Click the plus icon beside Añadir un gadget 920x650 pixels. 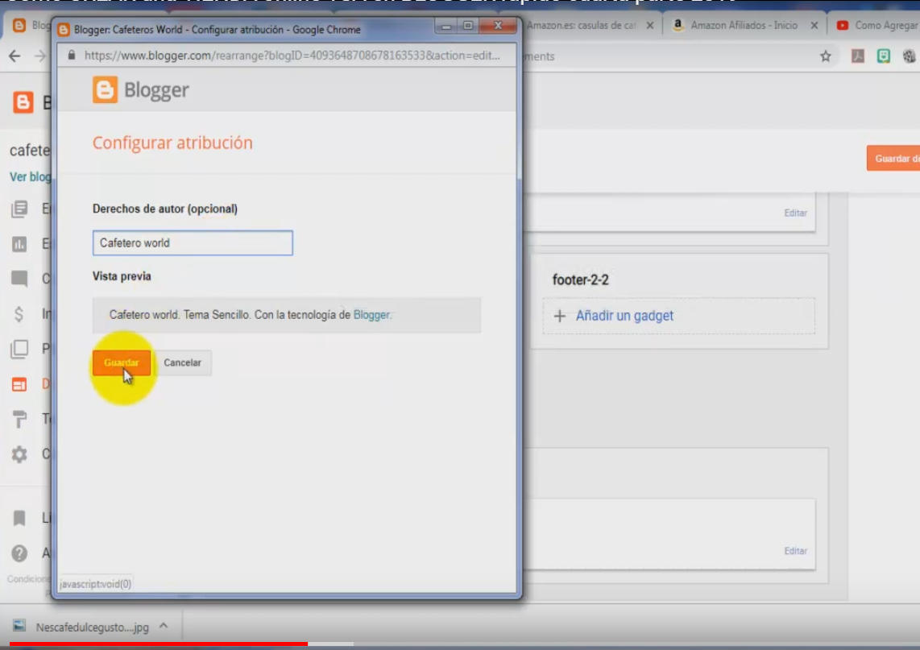560,316
